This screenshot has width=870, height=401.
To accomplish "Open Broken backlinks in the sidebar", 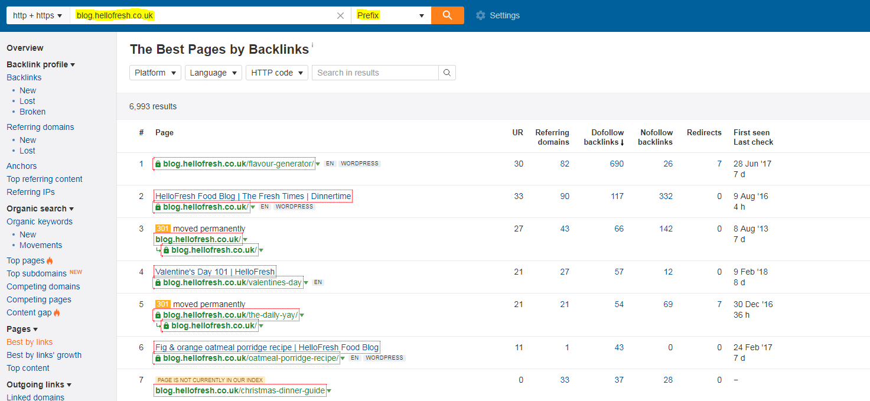I will (32, 112).
